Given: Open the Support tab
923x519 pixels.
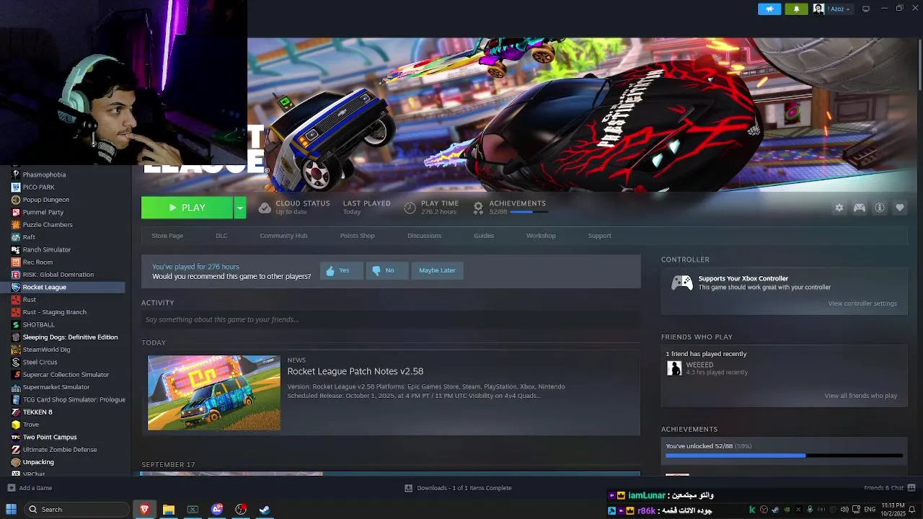Looking at the screenshot, I should coord(599,236).
